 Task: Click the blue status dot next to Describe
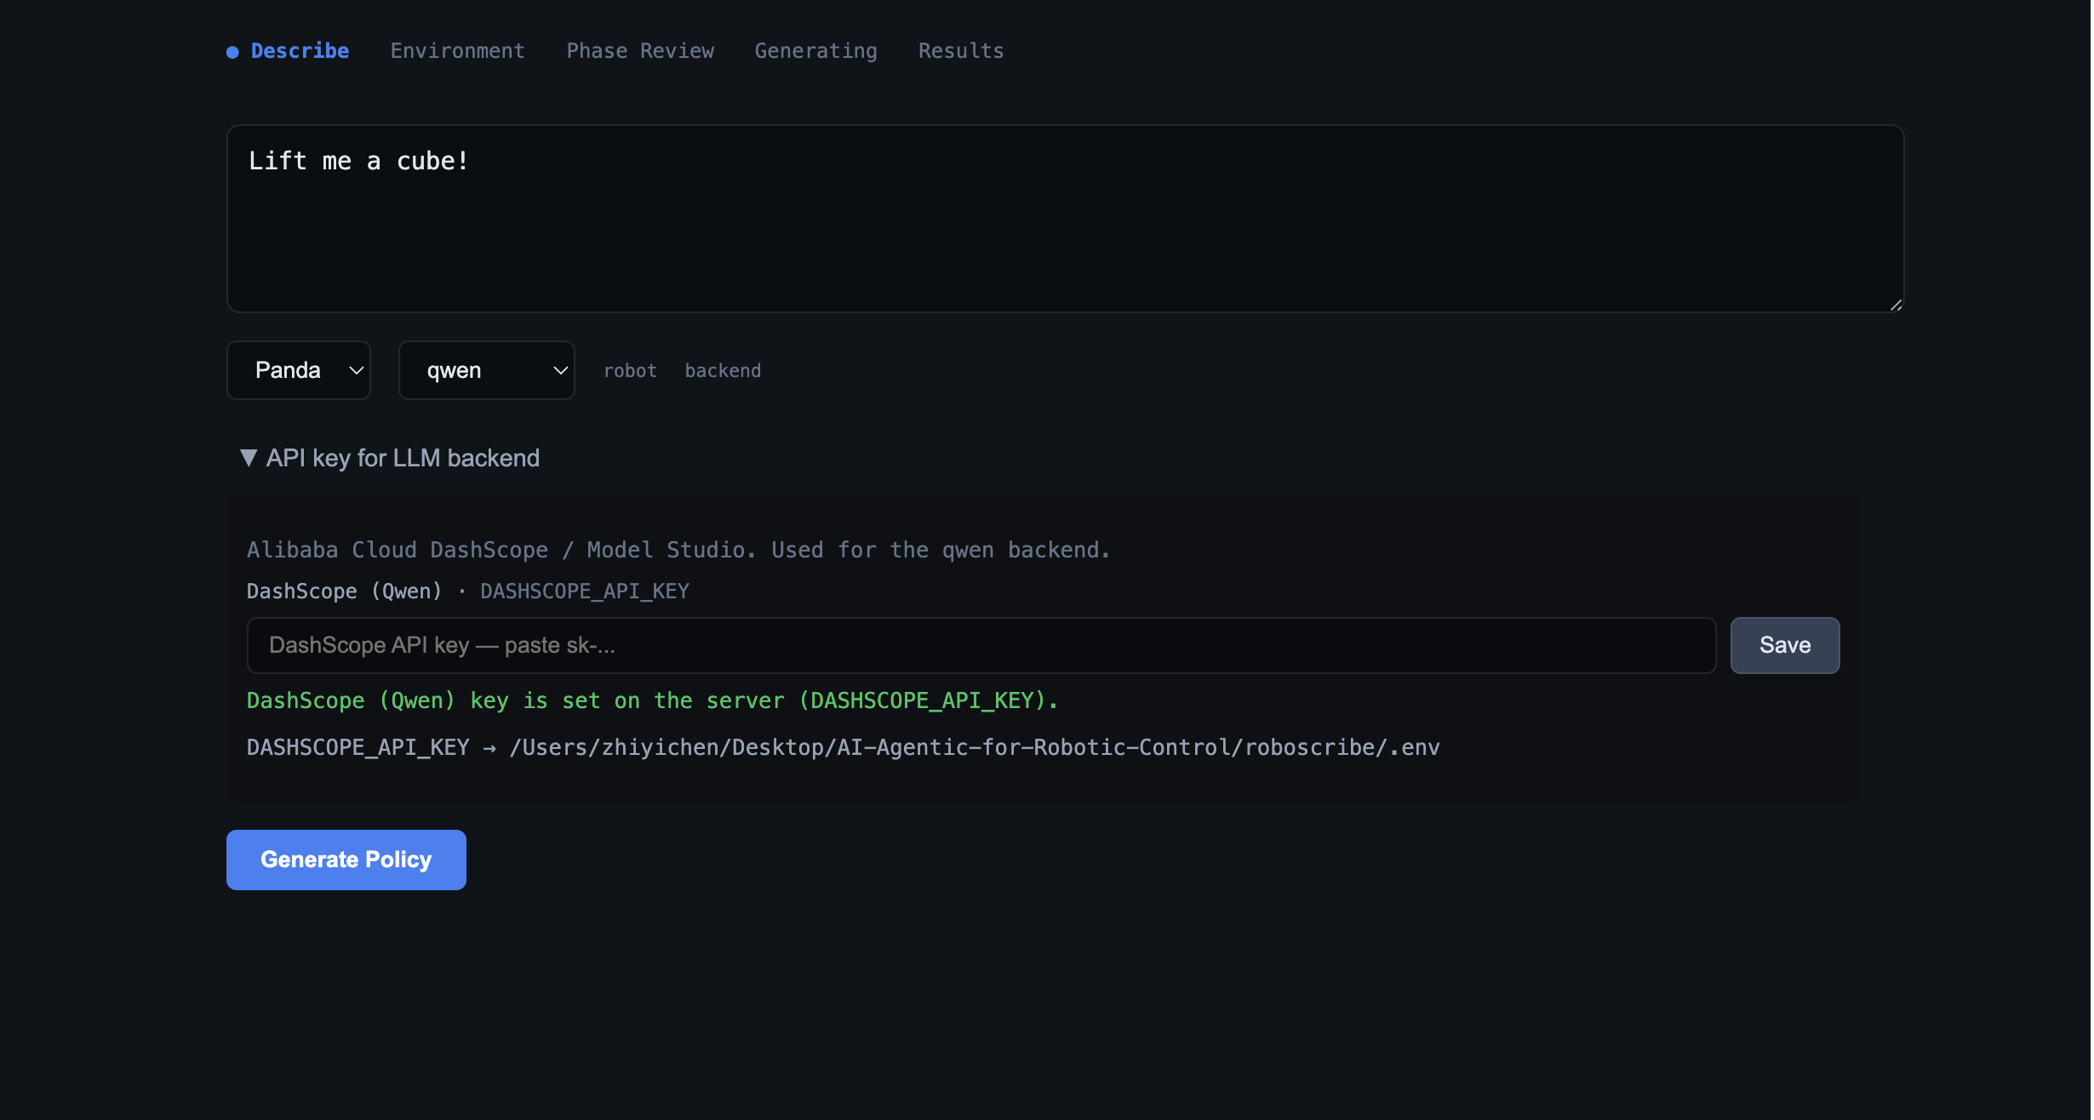pyautogui.click(x=232, y=51)
